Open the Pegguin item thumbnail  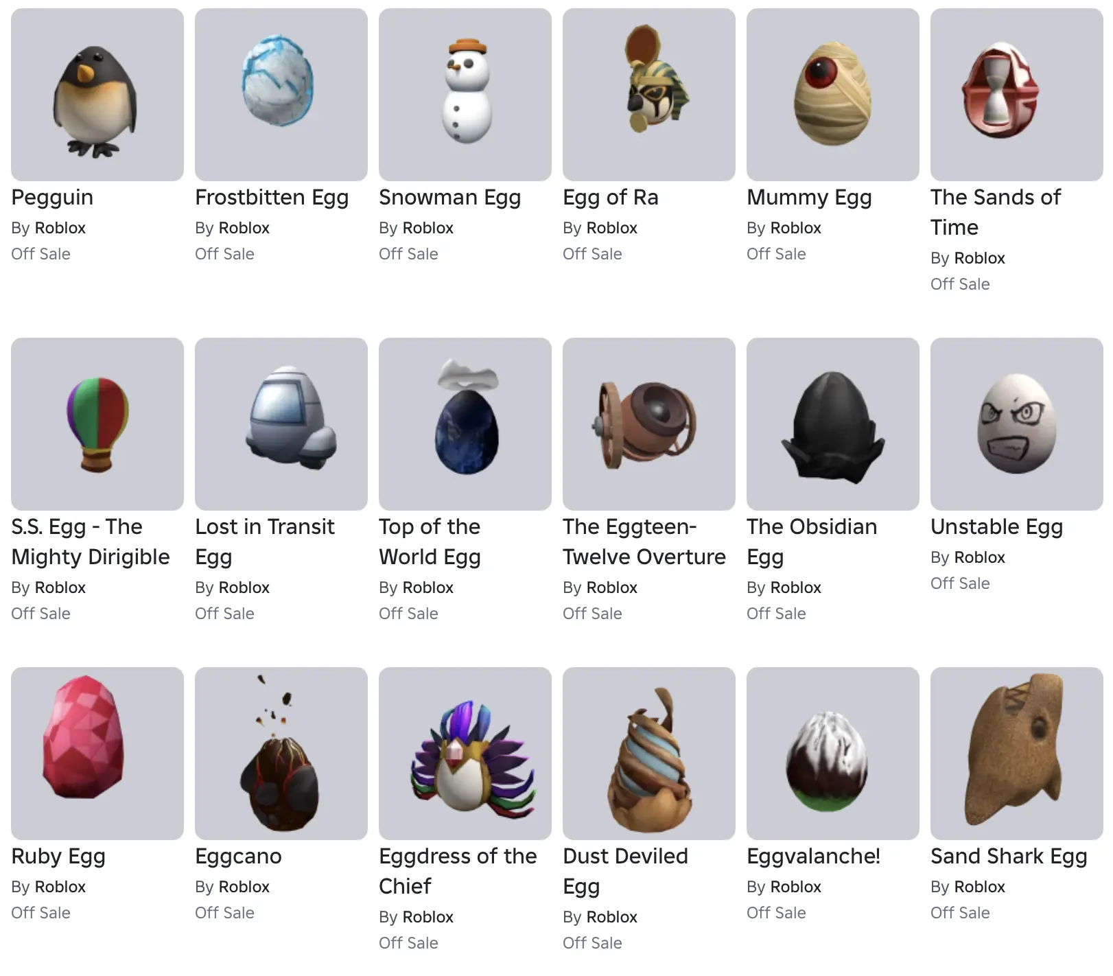coord(97,95)
